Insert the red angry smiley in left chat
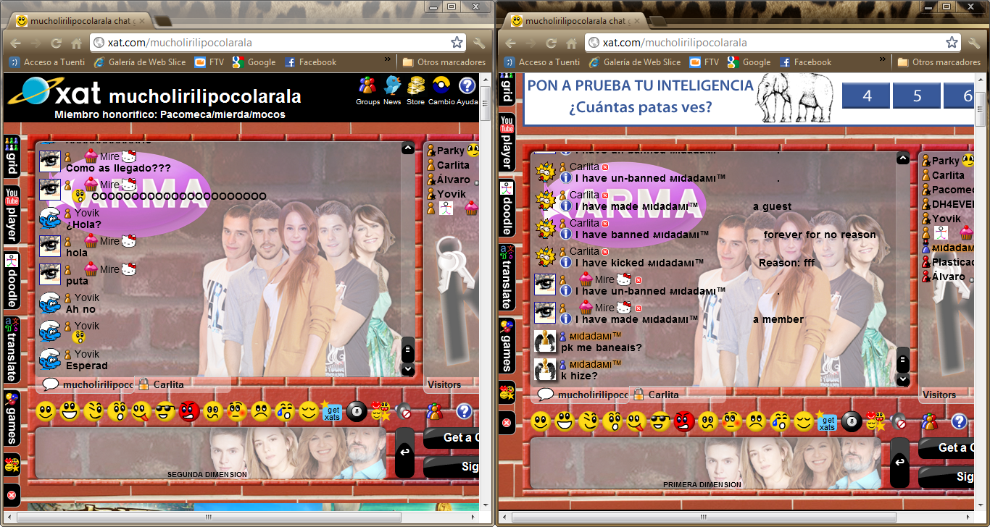Image resolution: width=990 pixels, height=527 pixels. [189, 411]
